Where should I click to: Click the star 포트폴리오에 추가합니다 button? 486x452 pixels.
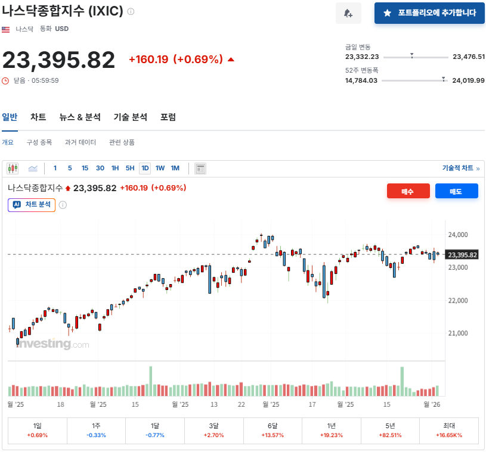pyautogui.click(x=429, y=13)
